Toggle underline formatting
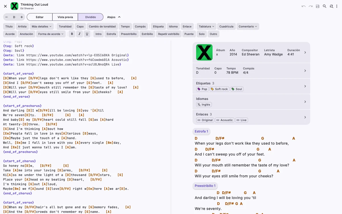The image size is (342, 214). [x=87, y=34]
